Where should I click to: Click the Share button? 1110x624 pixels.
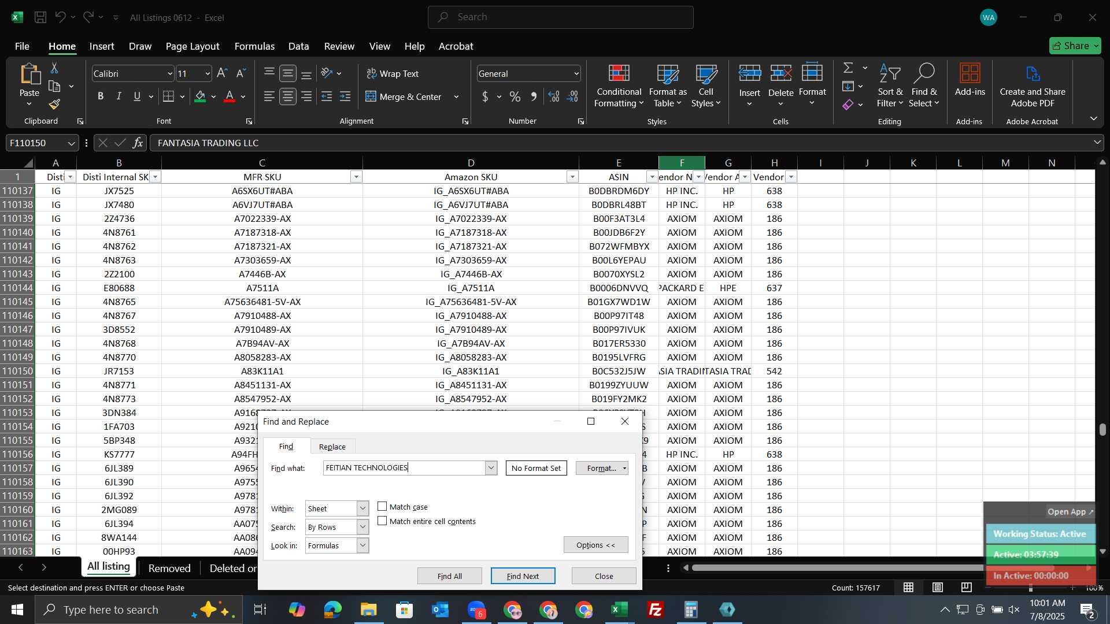tap(1075, 46)
